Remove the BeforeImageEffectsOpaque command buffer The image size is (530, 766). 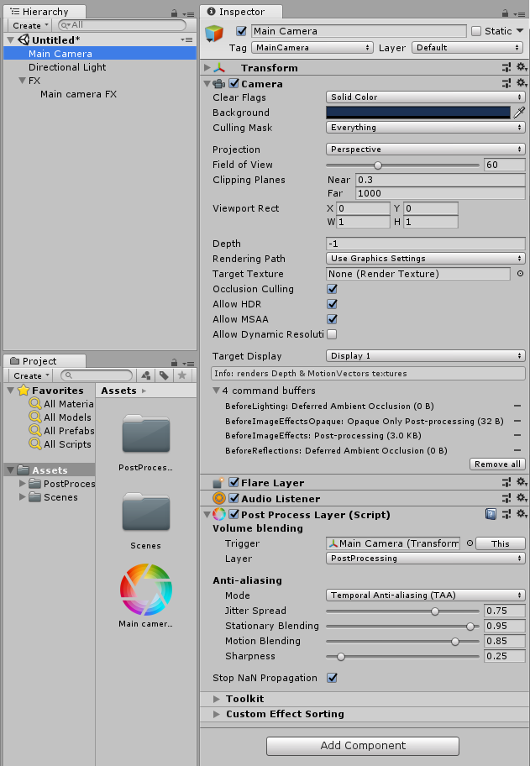(517, 421)
